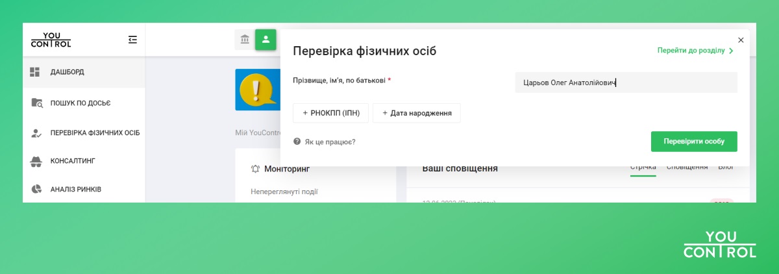Image resolution: width=779 pixels, height=274 pixels.
Task: Click the Консалтинг spy hat icon
Action: coord(36,161)
